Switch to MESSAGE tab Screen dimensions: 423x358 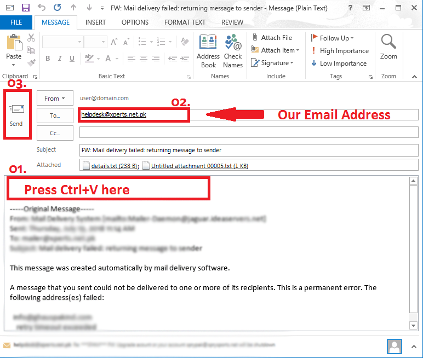(55, 22)
